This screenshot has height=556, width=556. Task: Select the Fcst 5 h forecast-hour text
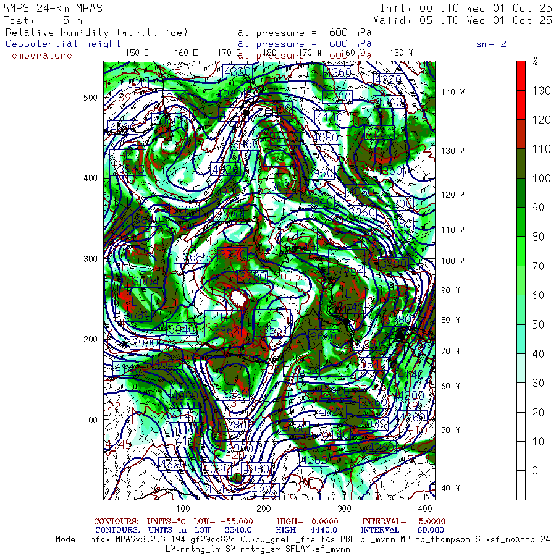tap(43, 20)
